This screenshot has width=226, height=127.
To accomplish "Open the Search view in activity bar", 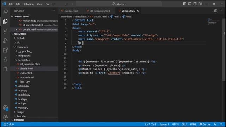I will (5, 12).
